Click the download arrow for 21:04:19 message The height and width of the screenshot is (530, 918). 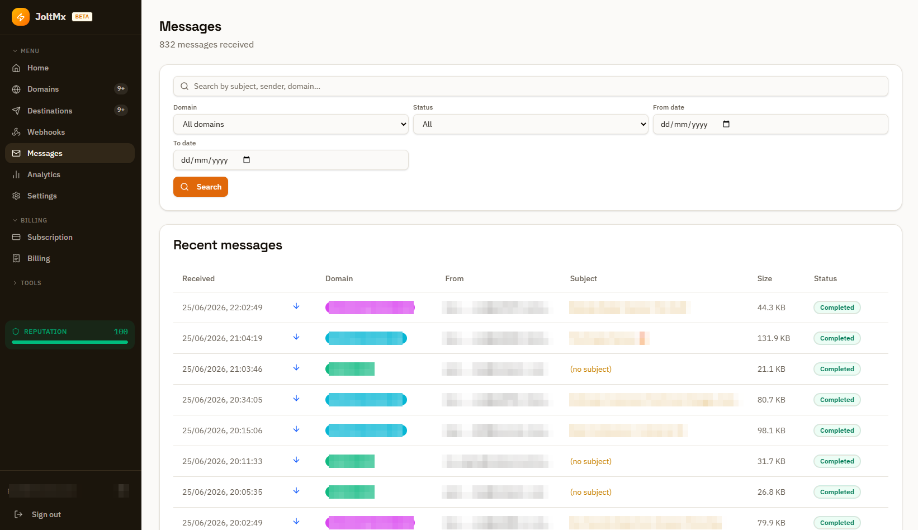point(296,337)
